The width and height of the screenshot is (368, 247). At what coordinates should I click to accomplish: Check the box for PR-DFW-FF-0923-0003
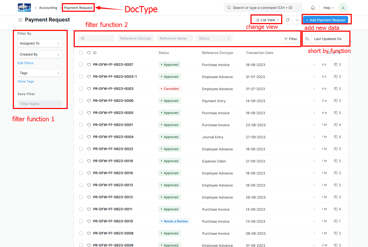point(81,89)
